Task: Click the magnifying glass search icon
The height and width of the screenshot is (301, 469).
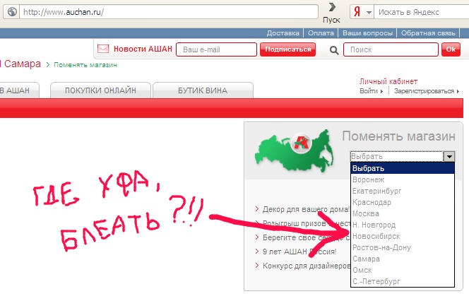Action: pos(334,50)
